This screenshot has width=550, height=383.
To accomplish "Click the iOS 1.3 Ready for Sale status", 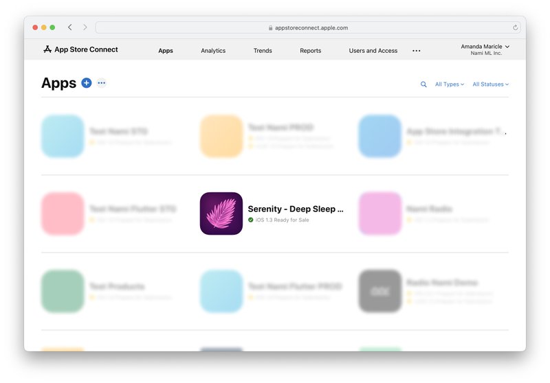I will point(282,220).
